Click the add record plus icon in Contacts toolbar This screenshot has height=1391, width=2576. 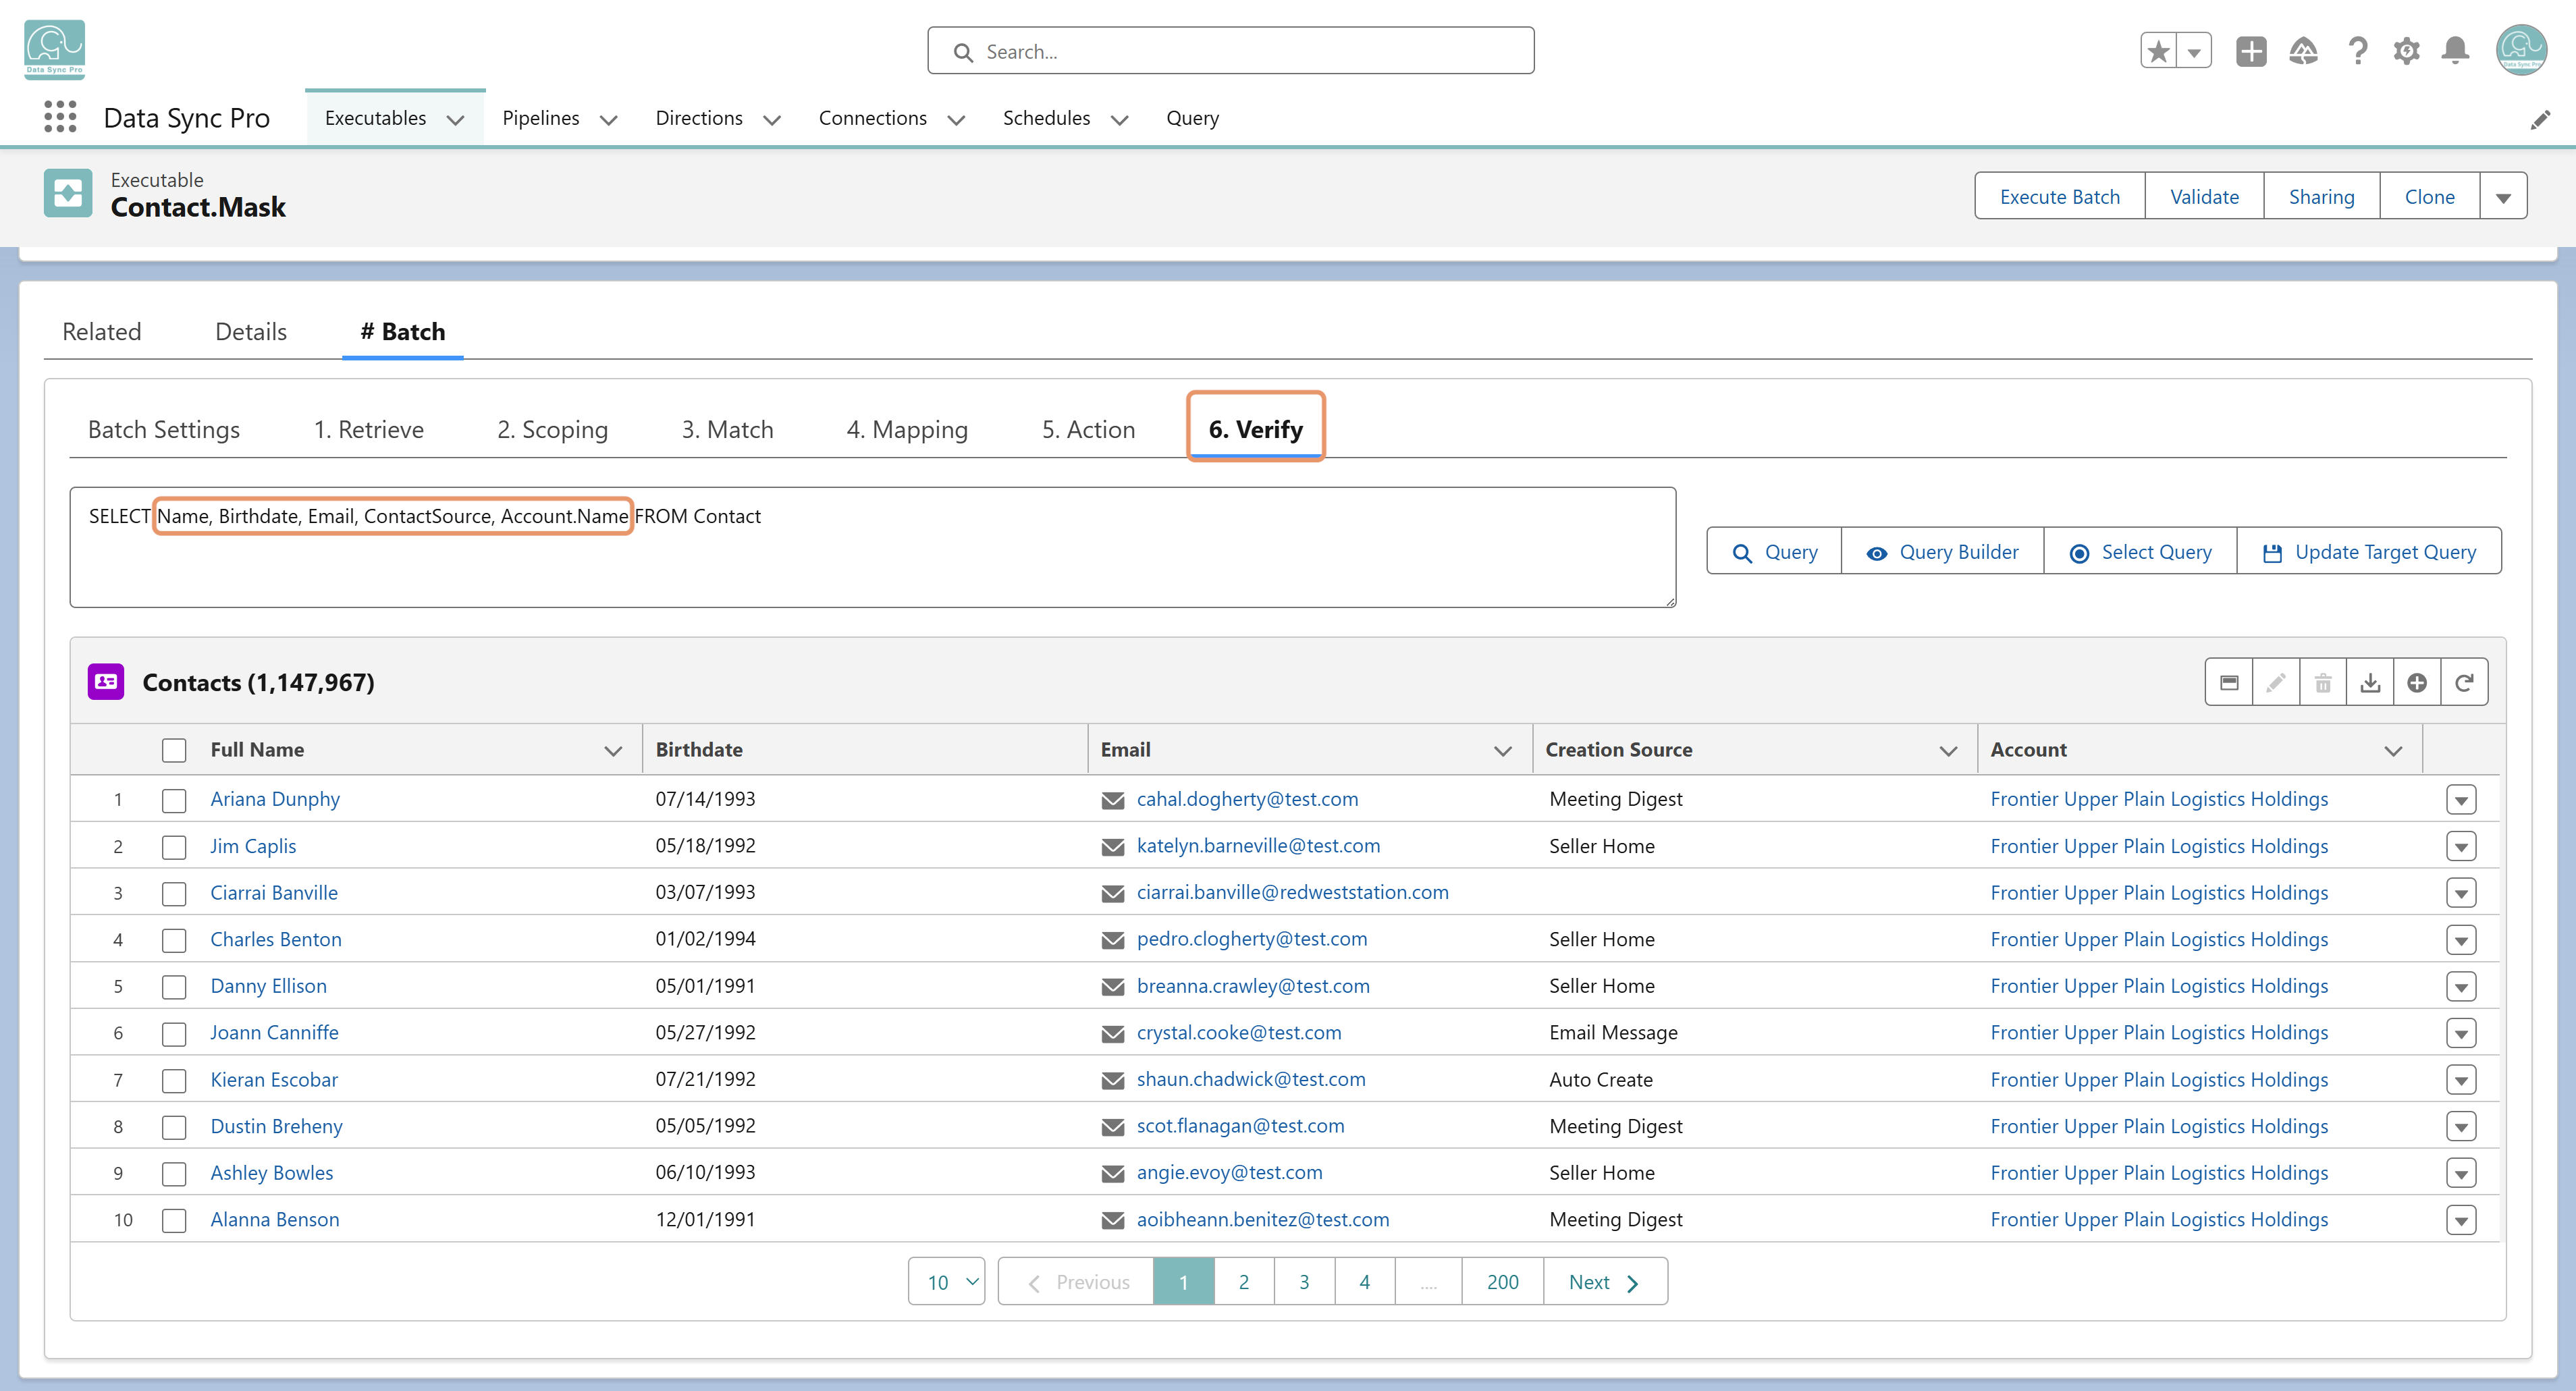tap(2417, 683)
